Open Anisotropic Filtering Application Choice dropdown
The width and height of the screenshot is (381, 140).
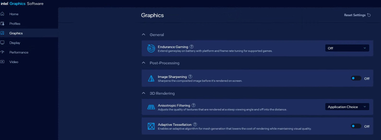pyautogui.click(x=347, y=107)
